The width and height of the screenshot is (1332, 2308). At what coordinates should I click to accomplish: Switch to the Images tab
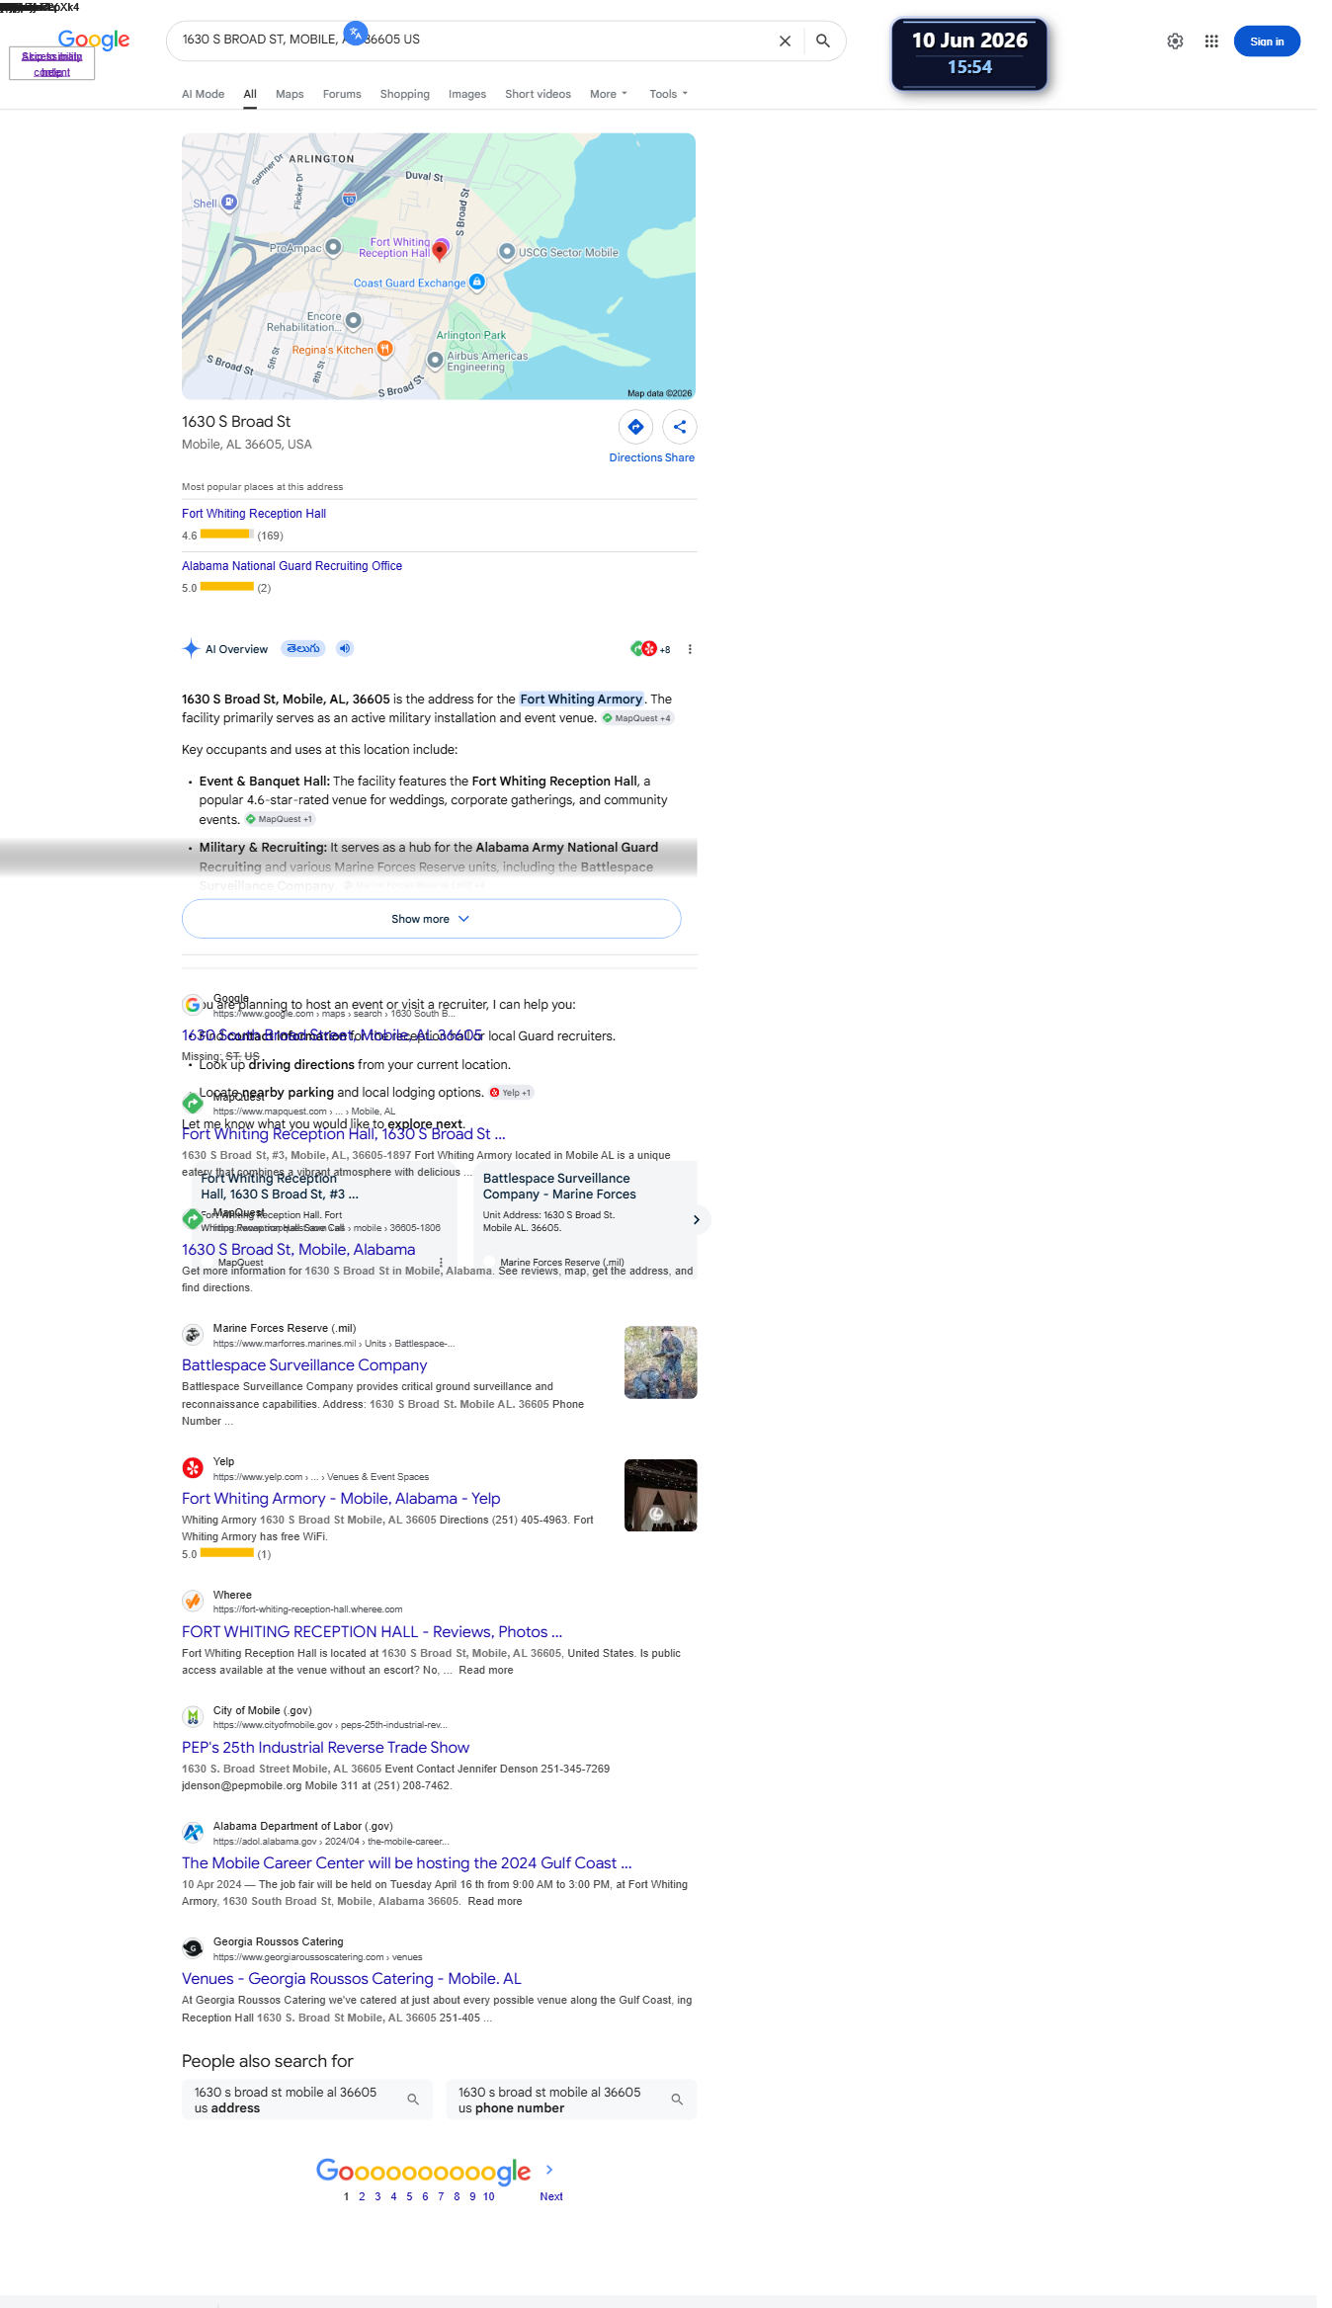[467, 94]
